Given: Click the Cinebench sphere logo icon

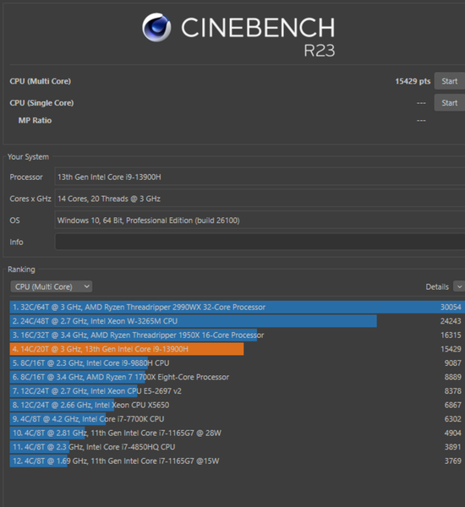Looking at the screenshot, I should pyautogui.click(x=156, y=28).
